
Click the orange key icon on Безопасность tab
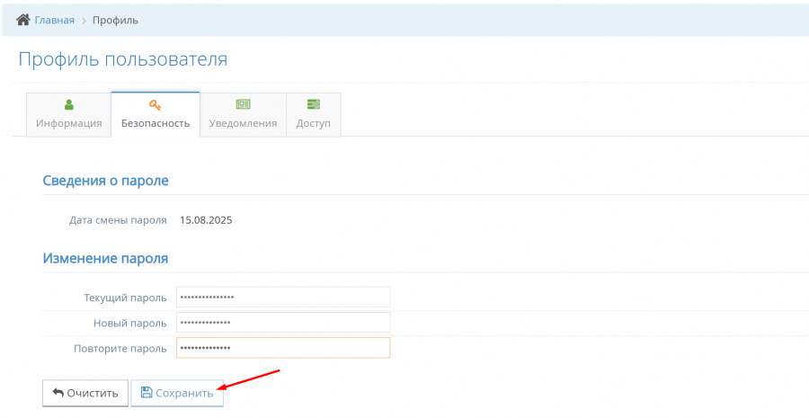(x=155, y=105)
